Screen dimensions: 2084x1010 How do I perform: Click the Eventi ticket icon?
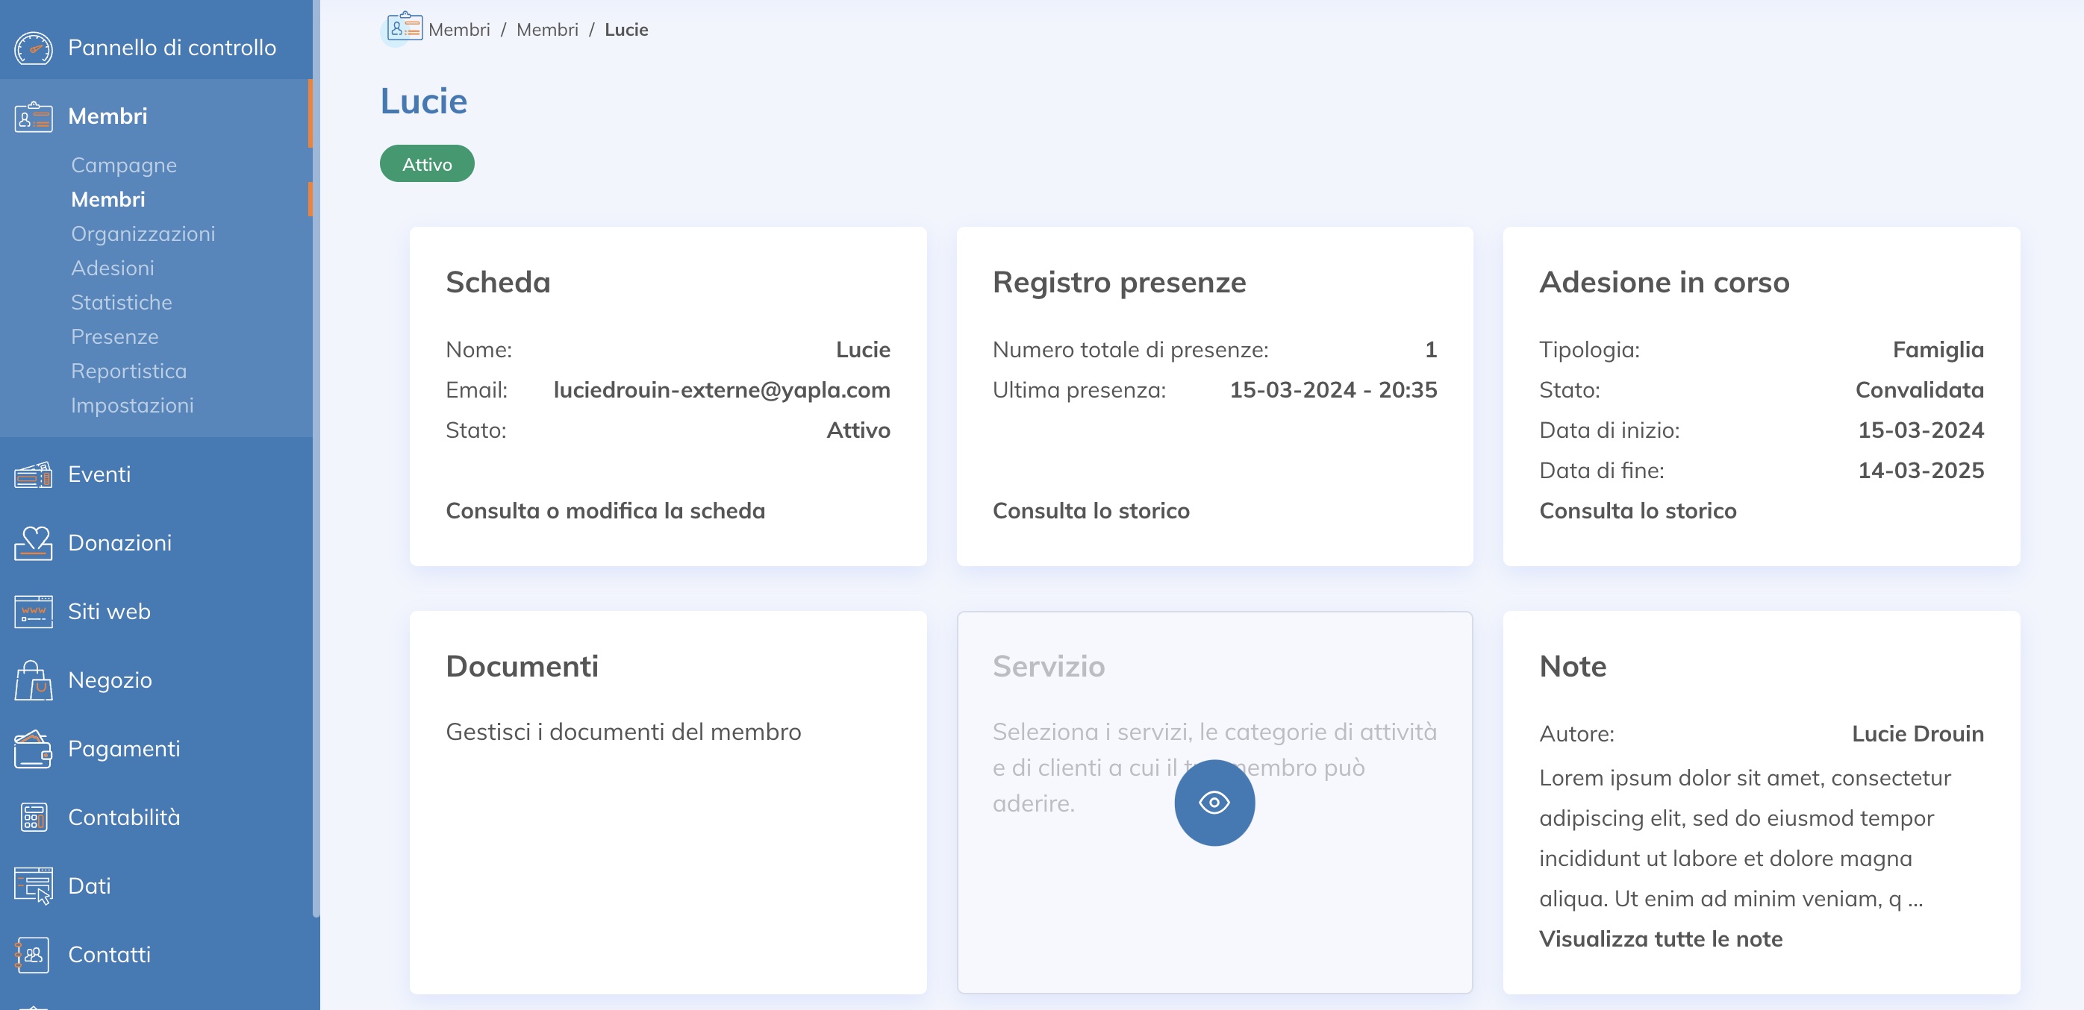point(33,474)
